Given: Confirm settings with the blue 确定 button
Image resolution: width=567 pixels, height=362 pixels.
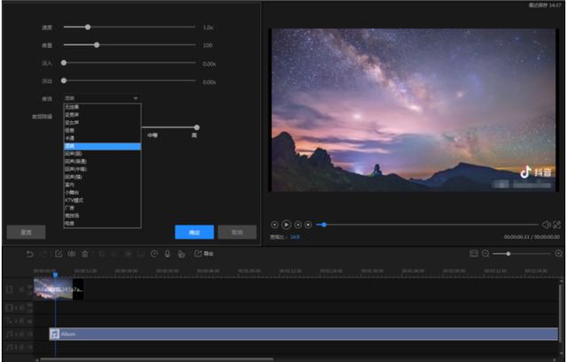Looking at the screenshot, I should coord(194,232).
